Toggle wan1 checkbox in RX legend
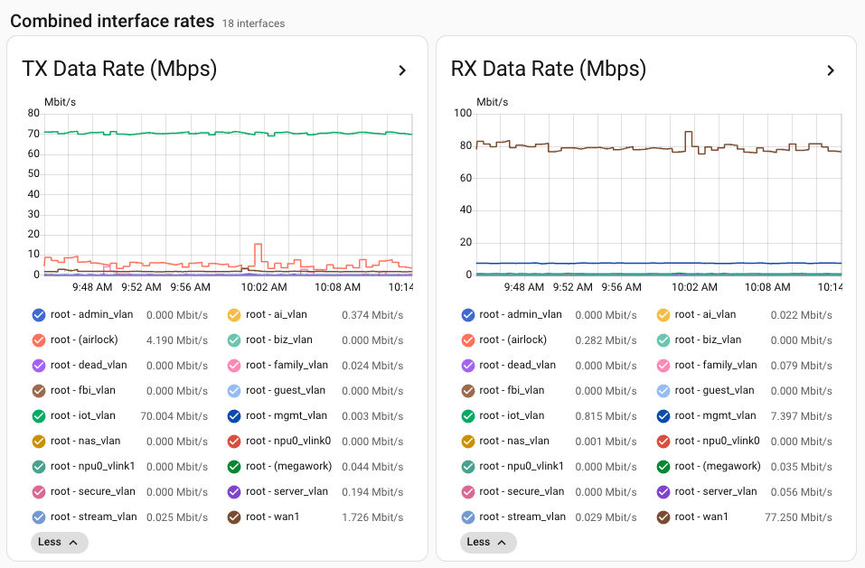The image size is (865, 568). click(x=663, y=517)
